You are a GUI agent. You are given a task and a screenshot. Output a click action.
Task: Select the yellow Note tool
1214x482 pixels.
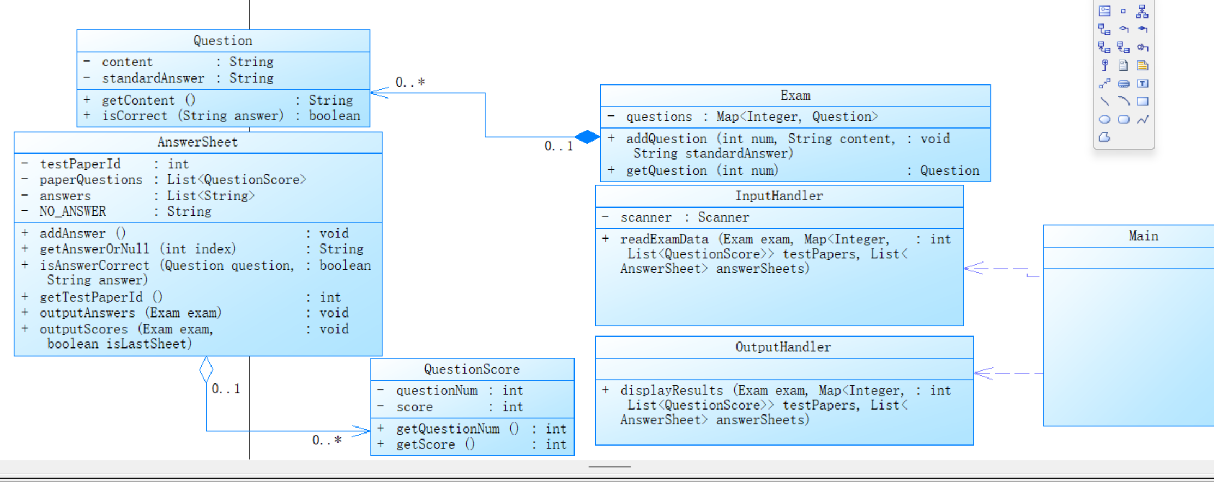1143,65
